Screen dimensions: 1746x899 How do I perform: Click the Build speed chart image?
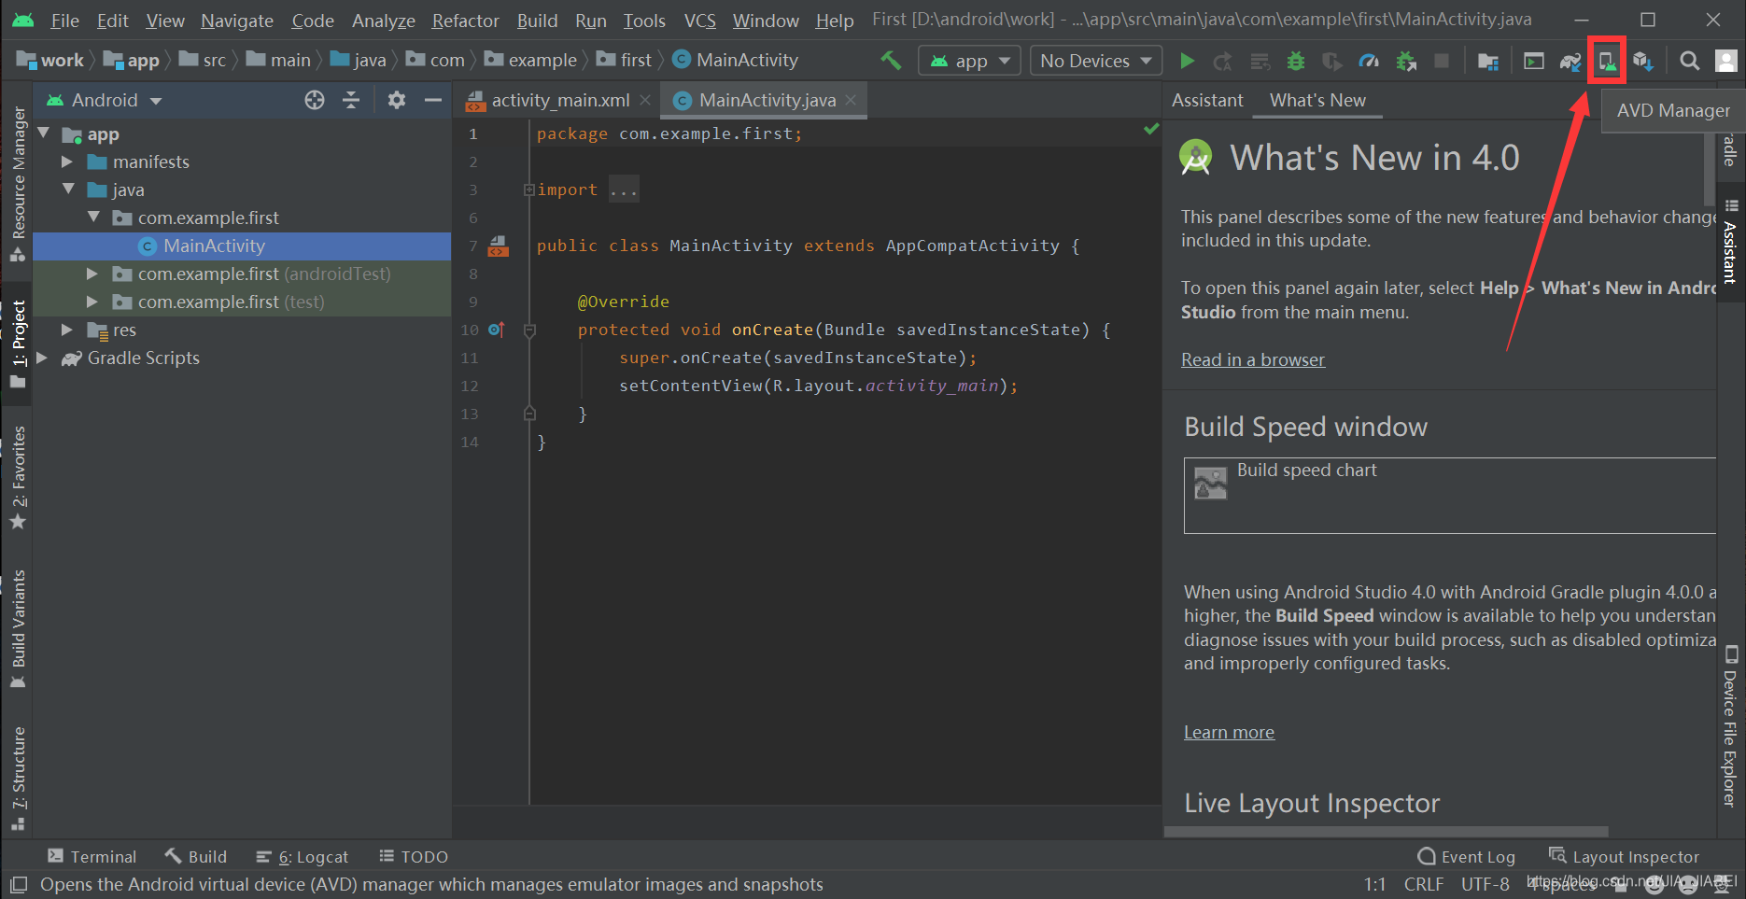1211,484
